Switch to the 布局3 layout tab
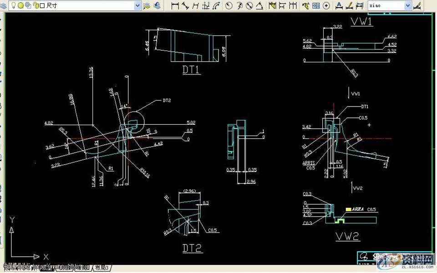The image size is (437, 273). [x=102, y=268]
